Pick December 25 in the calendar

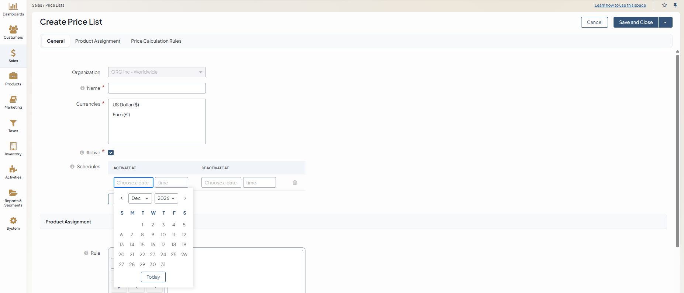(x=174, y=255)
